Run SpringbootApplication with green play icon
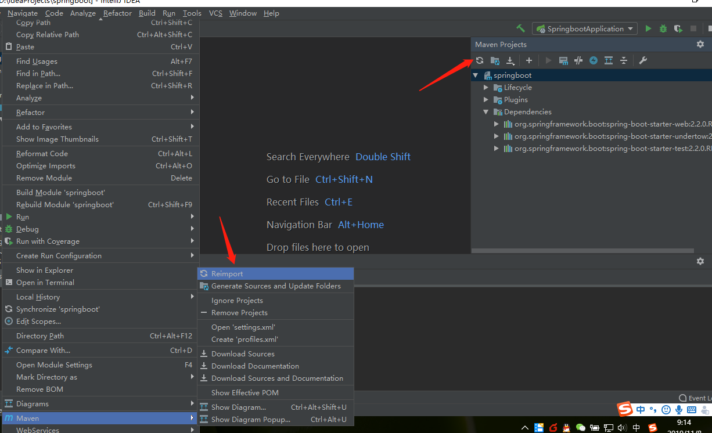 (x=649, y=28)
